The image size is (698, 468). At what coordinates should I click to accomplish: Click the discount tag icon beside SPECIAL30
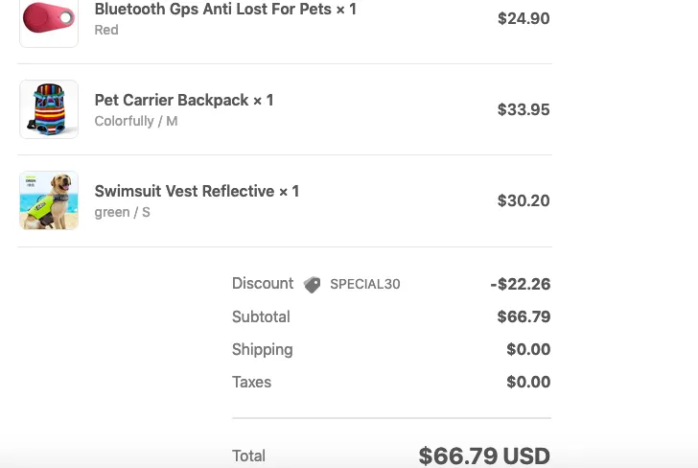pos(312,285)
